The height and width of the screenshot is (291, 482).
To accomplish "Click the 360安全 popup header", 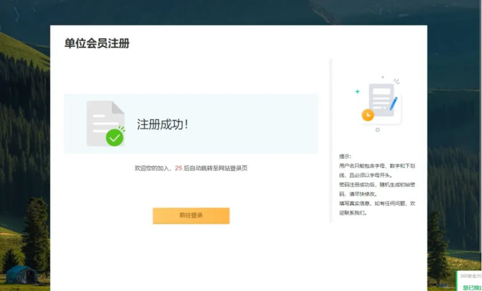I will [x=470, y=276].
